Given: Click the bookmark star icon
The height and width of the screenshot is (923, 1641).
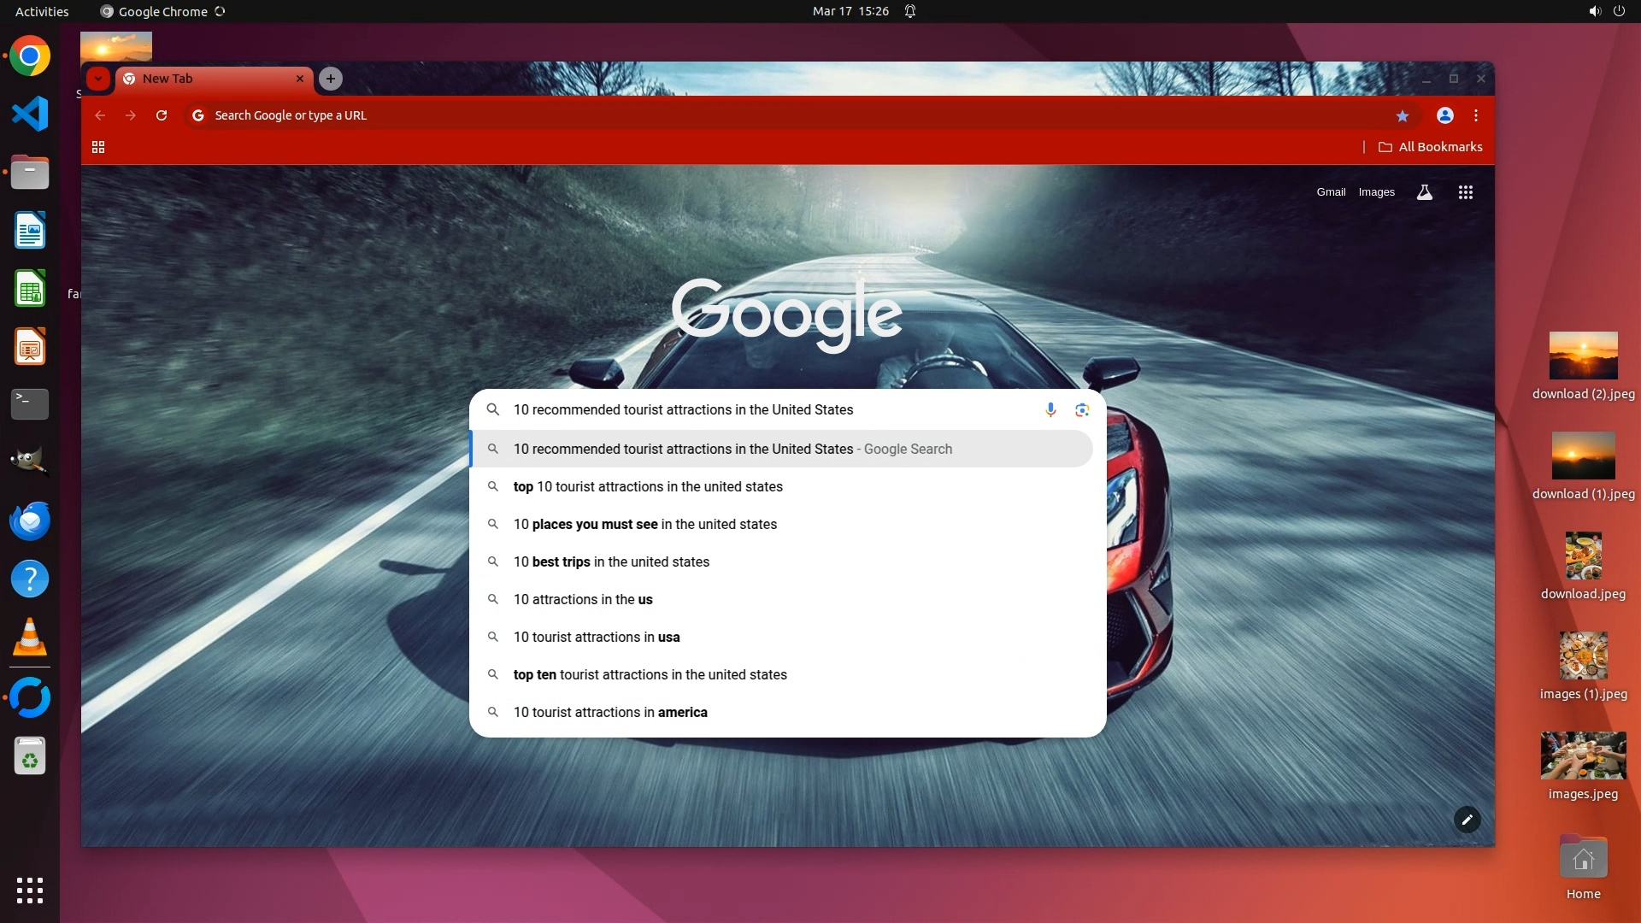Looking at the screenshot, I should (x=1402, y=115).
